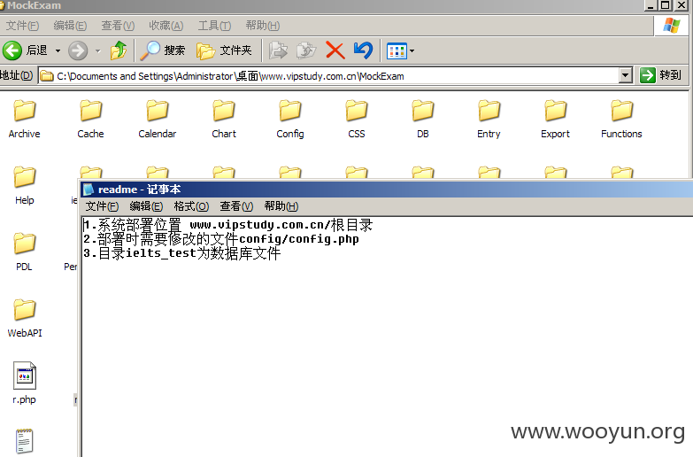Maximize the MockExam Explorer window
The width and height of the screenshot is (693, 457).
point(666,5)
